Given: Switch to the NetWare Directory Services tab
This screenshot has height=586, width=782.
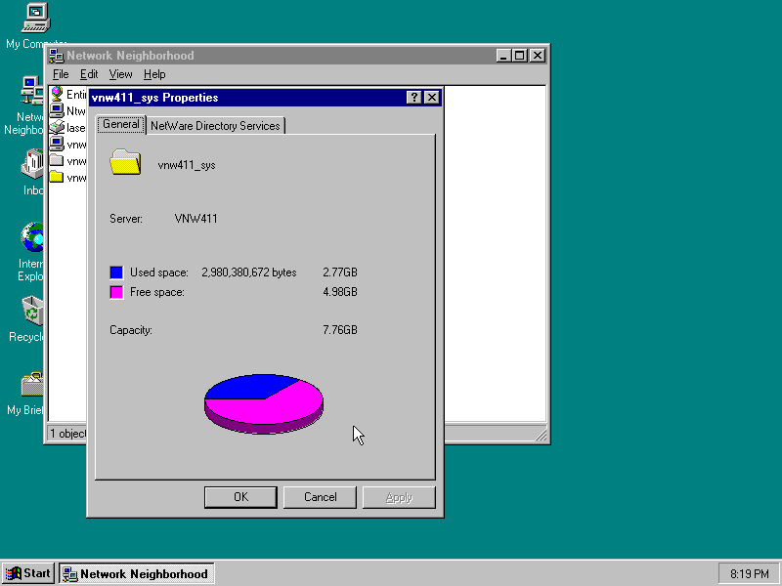Looking at the screenshot, I should coord(215,126).
